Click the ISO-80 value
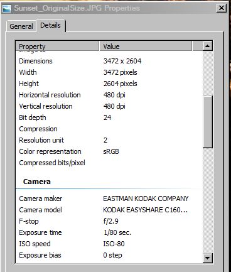Image resolution: width=231 pixels, height=272 pixels. [x=114, y=244]
